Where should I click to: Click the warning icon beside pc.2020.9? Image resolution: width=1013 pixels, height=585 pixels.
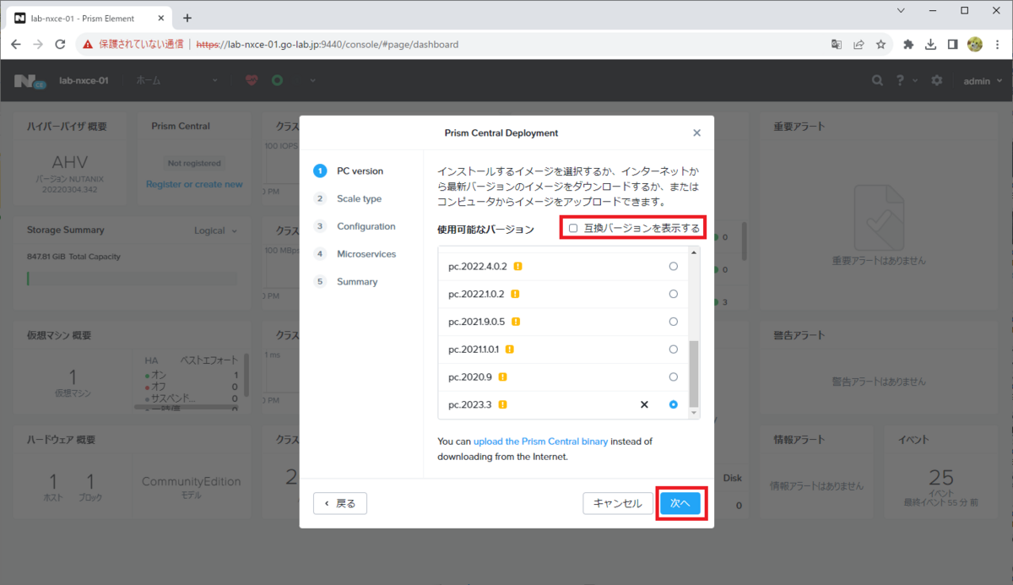502,376
